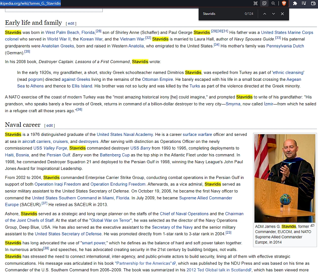This screenshot has width=318, height=273.
Task: Click the Brave Shields lion icon
Action: [284, 3]
